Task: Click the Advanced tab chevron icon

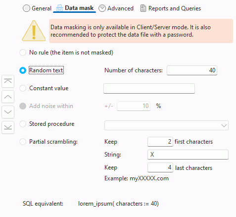Action: tap(102, 8)
